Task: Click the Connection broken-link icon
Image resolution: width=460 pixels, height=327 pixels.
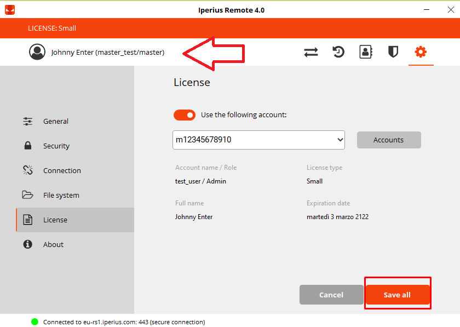Action: coord(28,170)
